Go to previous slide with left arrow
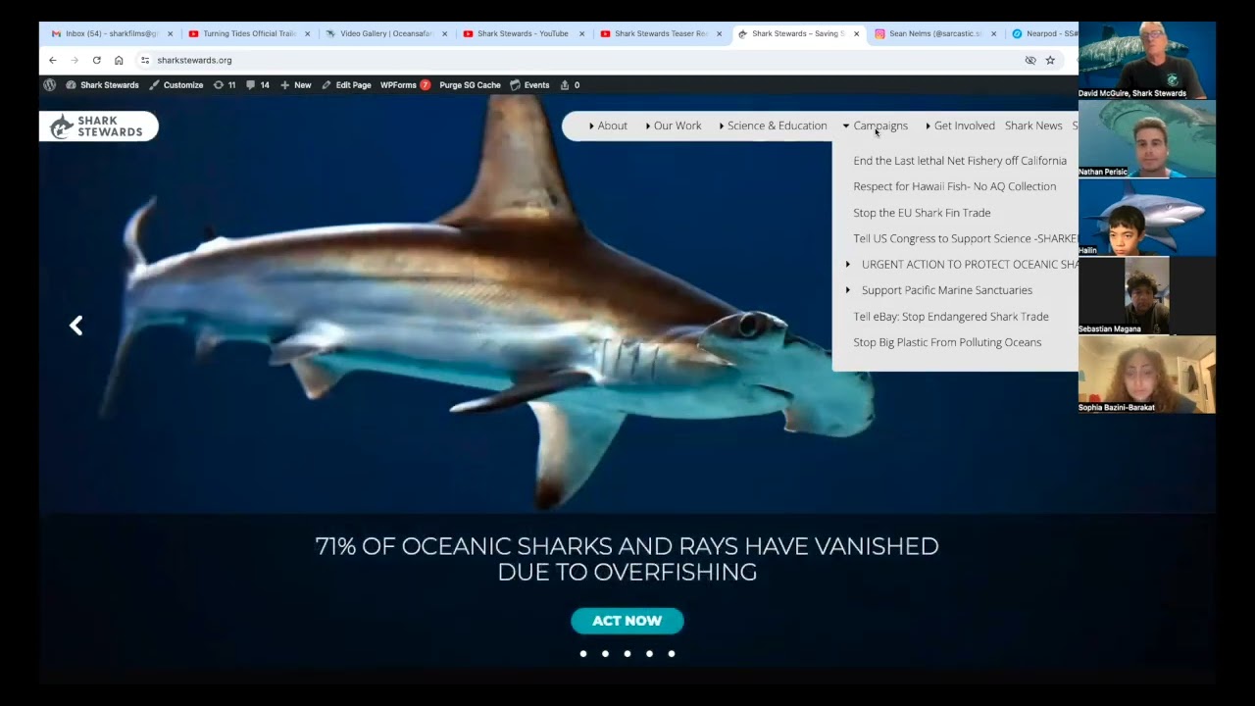1255x706 pixels. pos(75,326)
